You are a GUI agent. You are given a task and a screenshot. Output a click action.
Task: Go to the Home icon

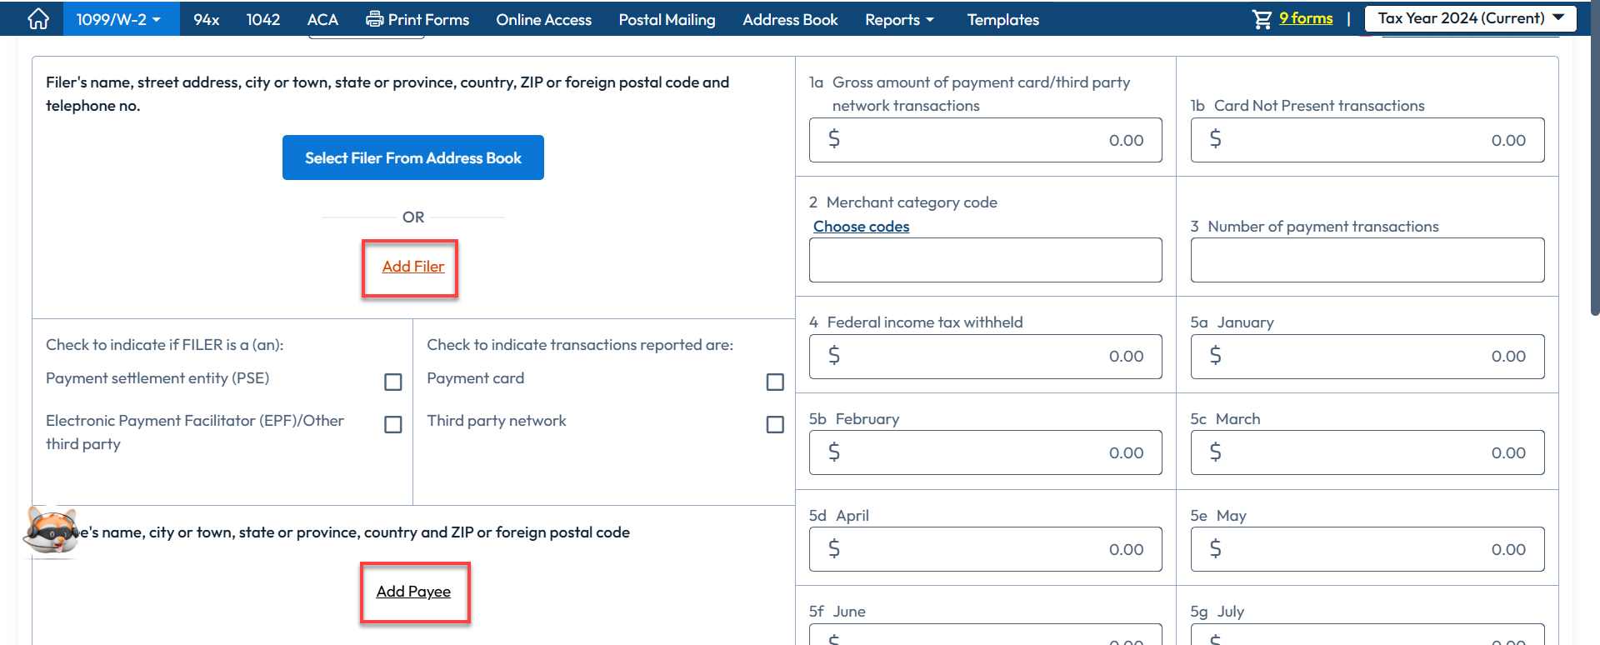click(x=38, y=19)
